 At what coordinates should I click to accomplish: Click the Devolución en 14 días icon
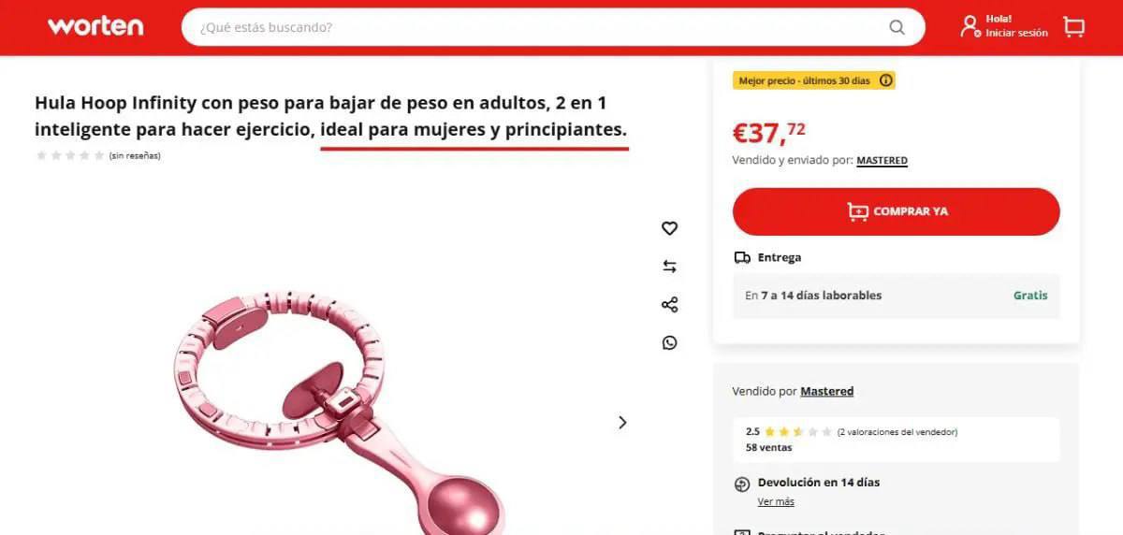click(742, 484)
